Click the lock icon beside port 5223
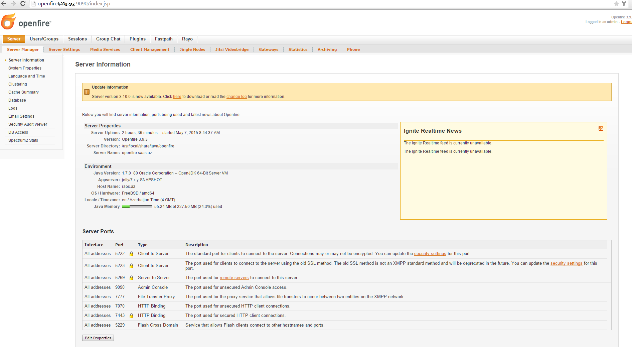The height and width of the screenshot is (355, 632). (131, 266)
